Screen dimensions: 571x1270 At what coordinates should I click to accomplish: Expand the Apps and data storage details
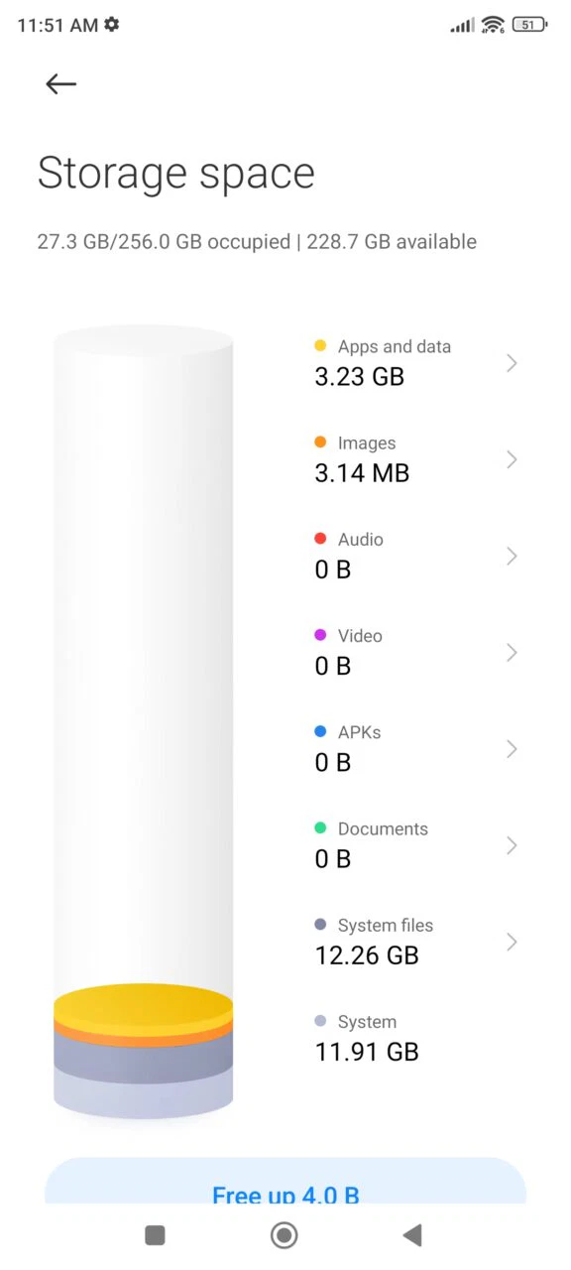click(512, 363)
